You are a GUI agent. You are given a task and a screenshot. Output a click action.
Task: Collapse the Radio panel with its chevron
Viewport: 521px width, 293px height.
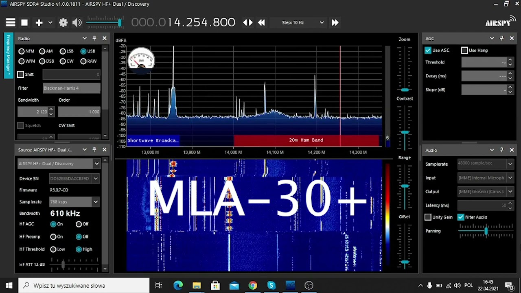point(85,38)
